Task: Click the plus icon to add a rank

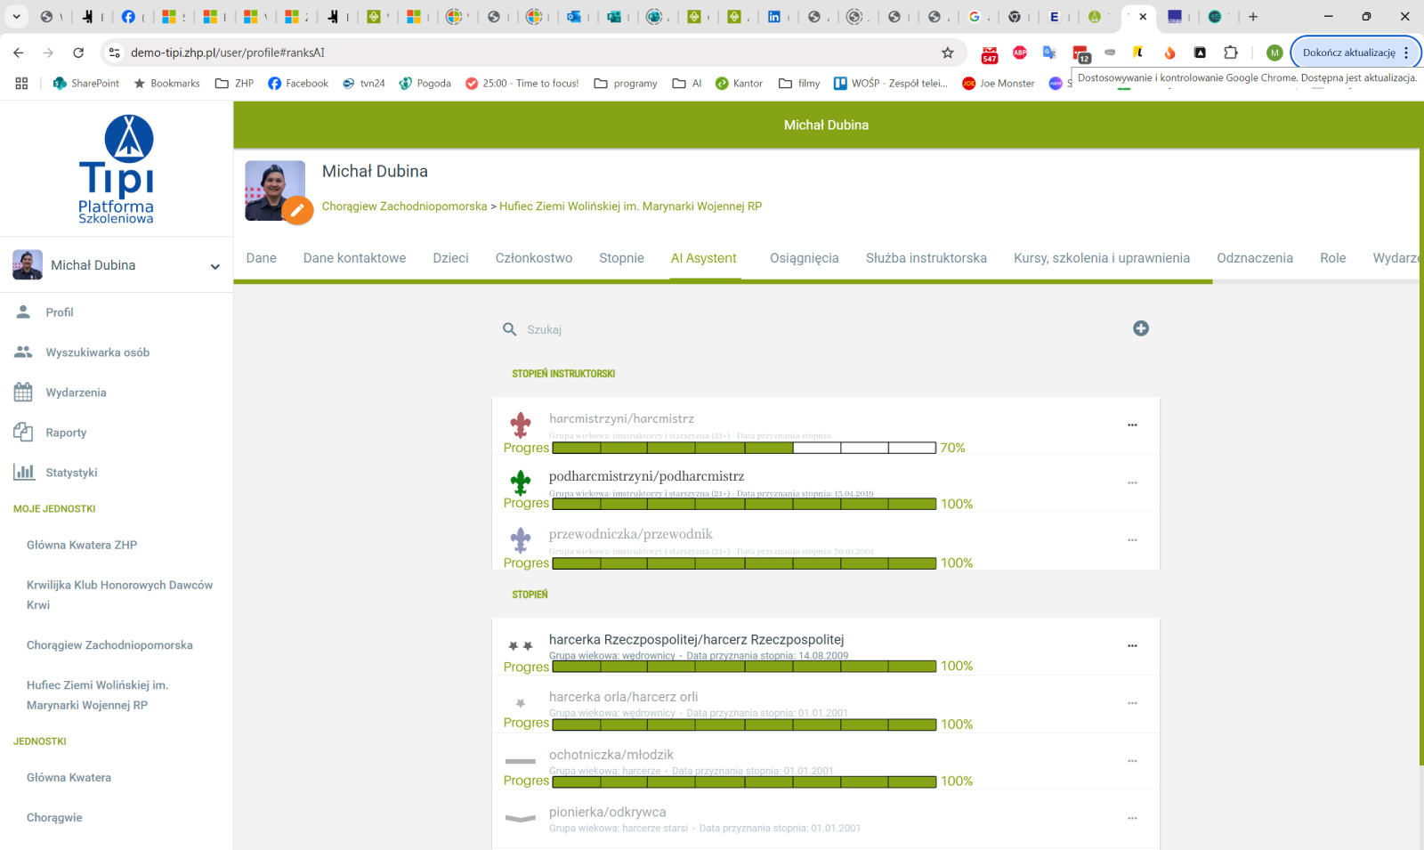Action: tap(1141, 328)
